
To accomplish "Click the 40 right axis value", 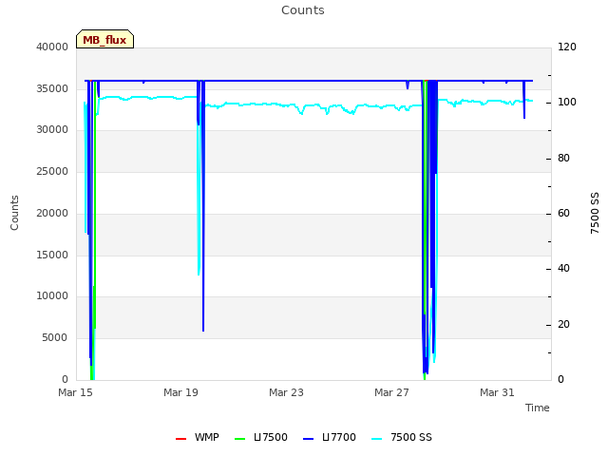I will (x=563, y=268).
